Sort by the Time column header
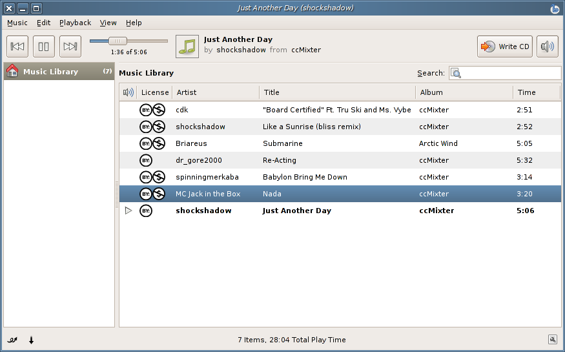Viewport: 565px width, 352px height. point(537,92)
